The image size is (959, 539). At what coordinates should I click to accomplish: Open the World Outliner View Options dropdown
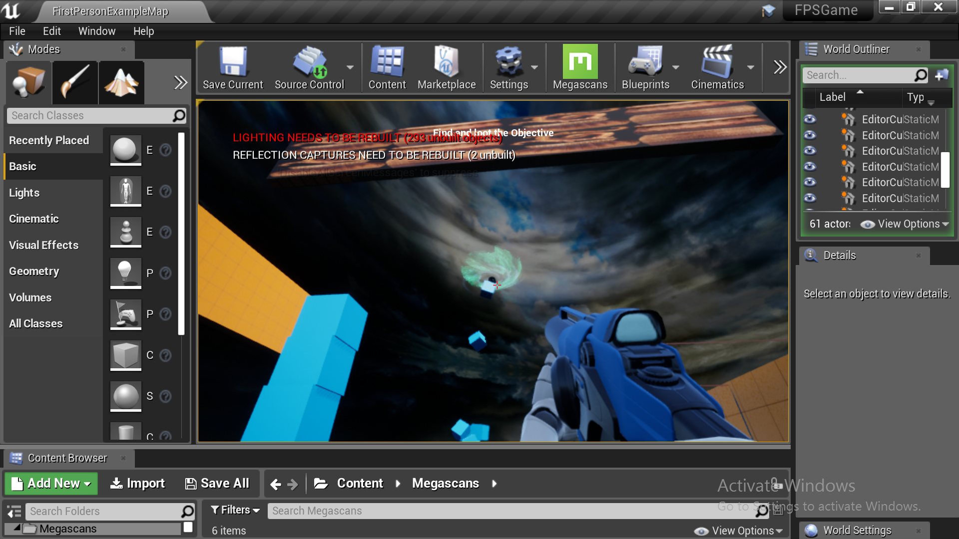[905, 224]
